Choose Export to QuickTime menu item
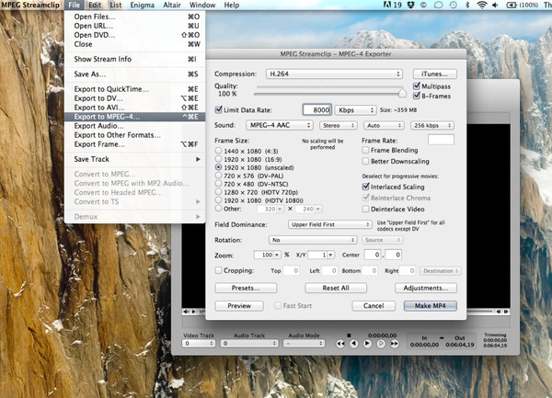Viewport: 552px width, 398px height. (135, 89)
